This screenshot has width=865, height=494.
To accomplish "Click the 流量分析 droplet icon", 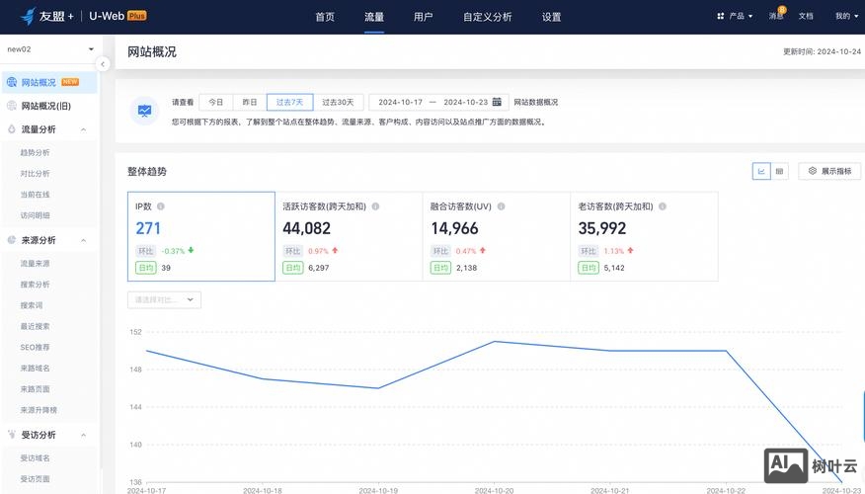I will (x=12, y=129).
